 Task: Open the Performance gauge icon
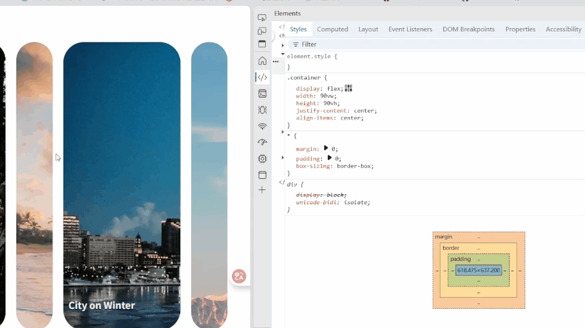[x=262, y=142]
